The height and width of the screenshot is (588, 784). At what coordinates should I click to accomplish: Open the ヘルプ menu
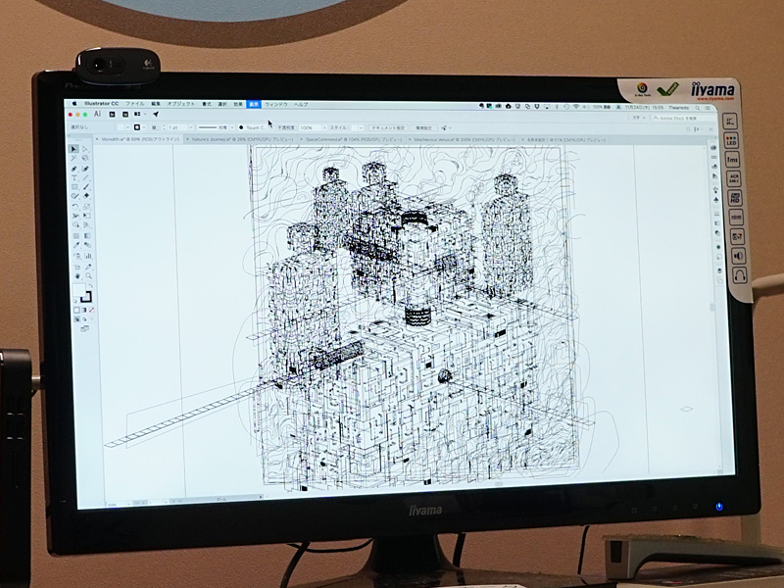click(301, 104)
